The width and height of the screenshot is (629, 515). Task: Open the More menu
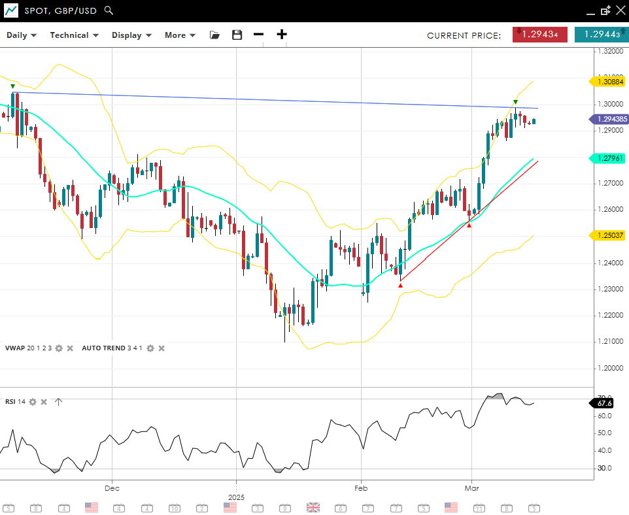tap(180, 35)
